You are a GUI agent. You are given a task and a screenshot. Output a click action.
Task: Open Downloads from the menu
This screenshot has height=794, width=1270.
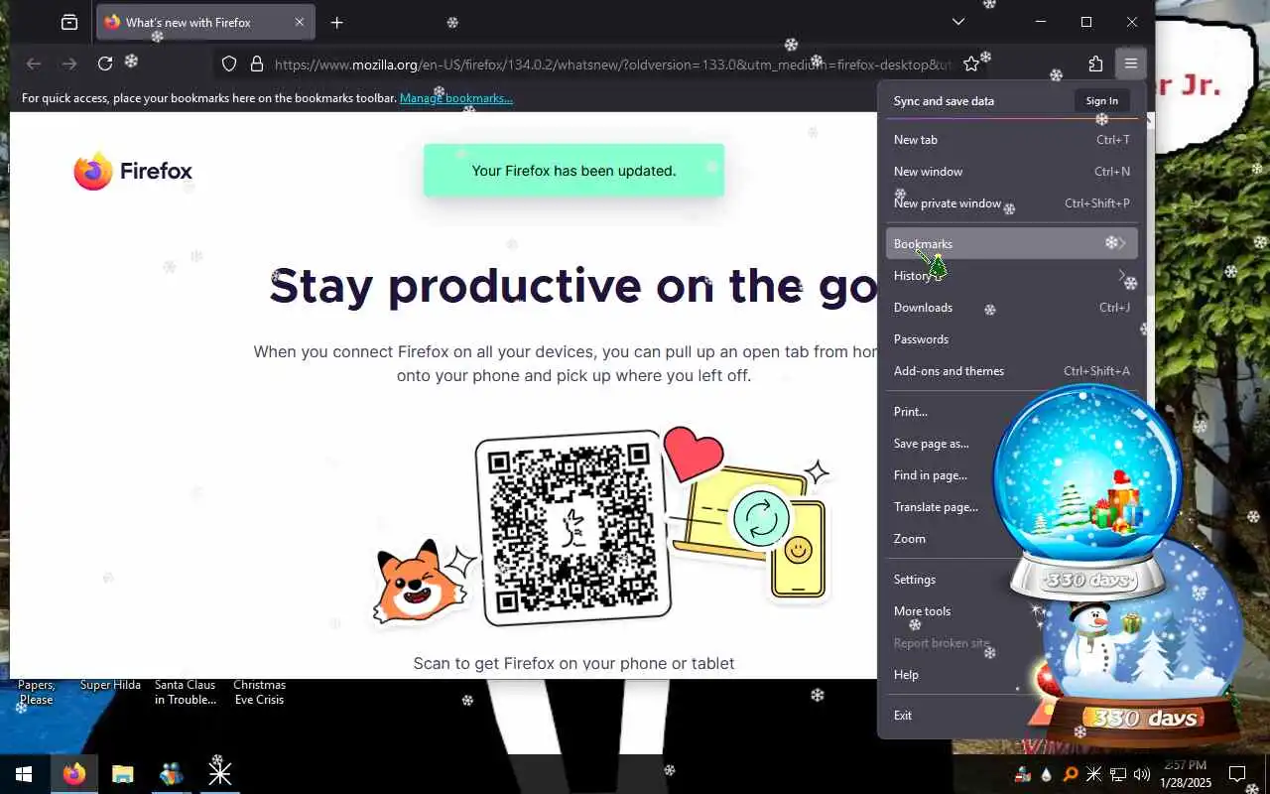pyautogui.click(x=1011, y=308)
